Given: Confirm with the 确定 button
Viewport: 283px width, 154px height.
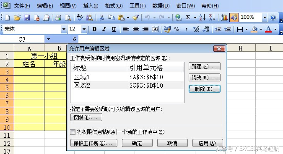Looking at the screenshot, I should [137, 143].
